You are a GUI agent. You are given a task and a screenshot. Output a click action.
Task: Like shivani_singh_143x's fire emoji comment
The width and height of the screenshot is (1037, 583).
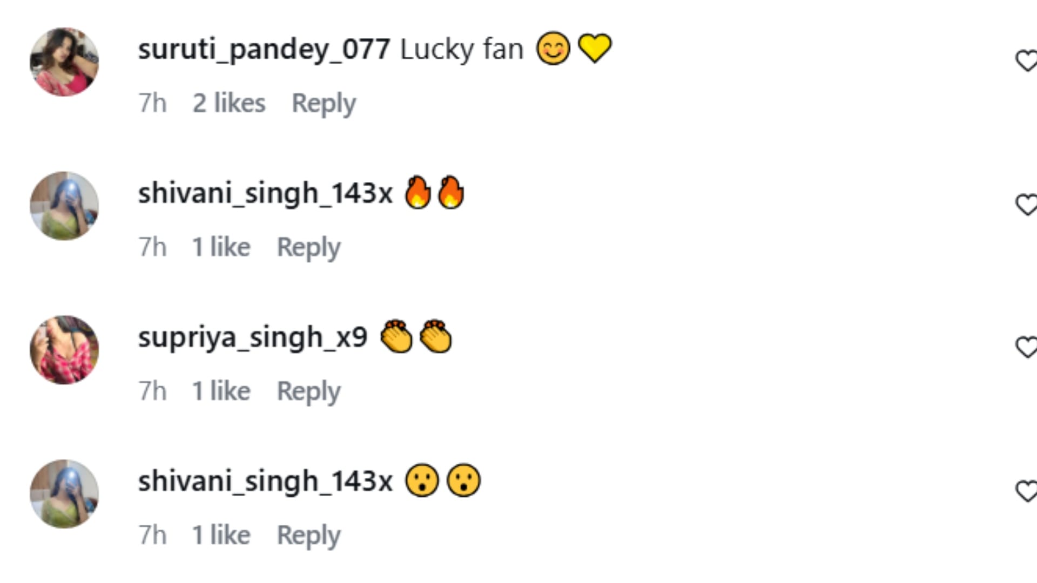point(1026,205)
